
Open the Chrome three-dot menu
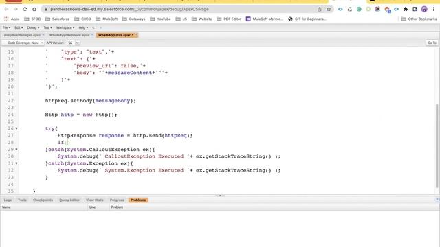(434, 9)
